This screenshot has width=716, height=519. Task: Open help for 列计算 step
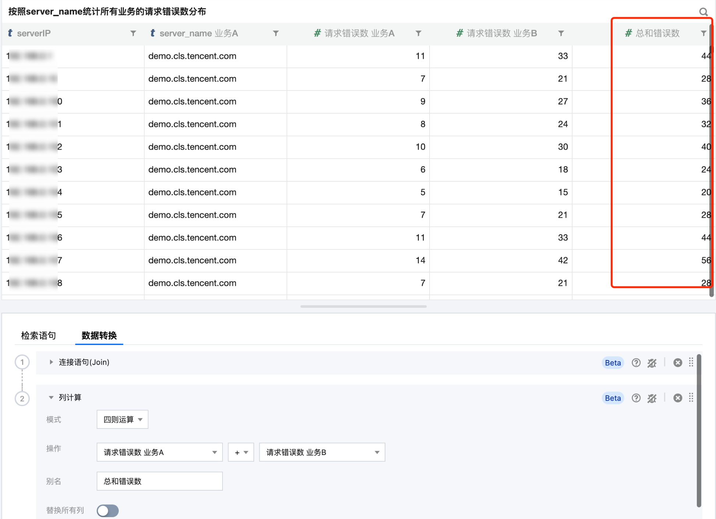pyautogui.click(x=636, y=398)
